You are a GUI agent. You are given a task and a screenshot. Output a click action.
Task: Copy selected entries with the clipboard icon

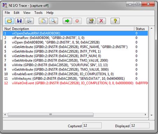tap(43, 21)
